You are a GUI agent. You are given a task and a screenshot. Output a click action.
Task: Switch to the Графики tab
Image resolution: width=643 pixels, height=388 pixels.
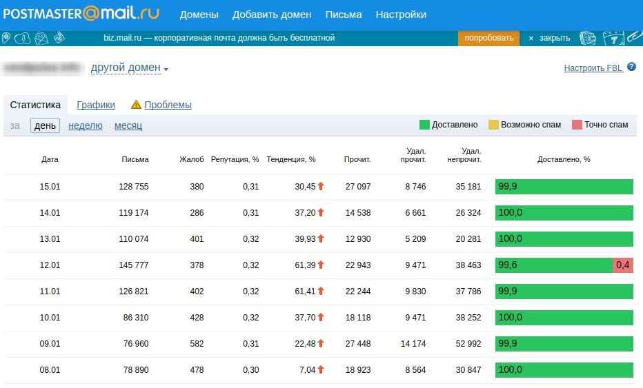tap(96, 105)
